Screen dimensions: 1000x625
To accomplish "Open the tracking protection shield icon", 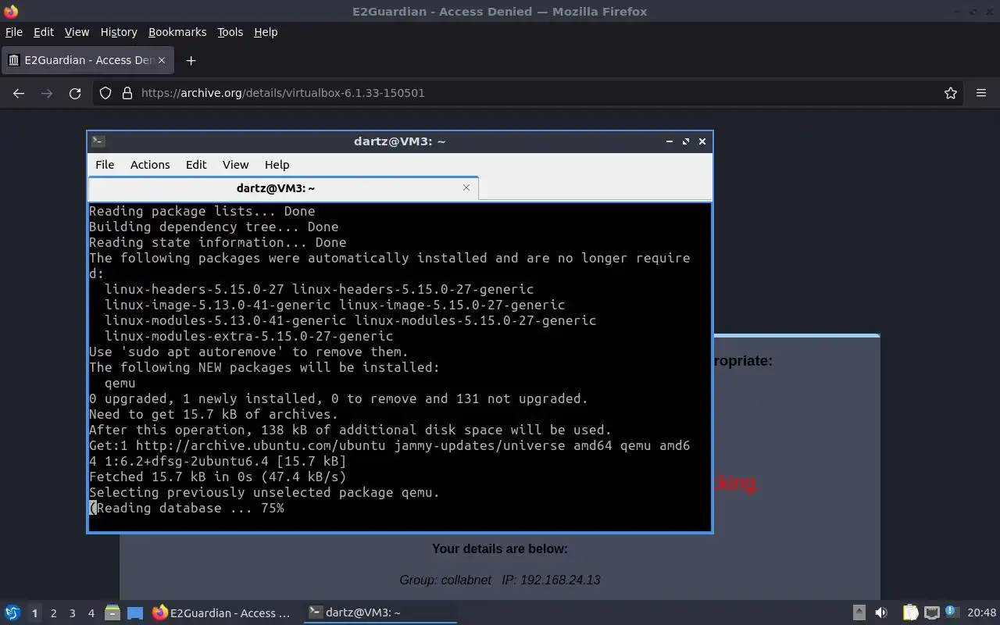I will 105,93.
